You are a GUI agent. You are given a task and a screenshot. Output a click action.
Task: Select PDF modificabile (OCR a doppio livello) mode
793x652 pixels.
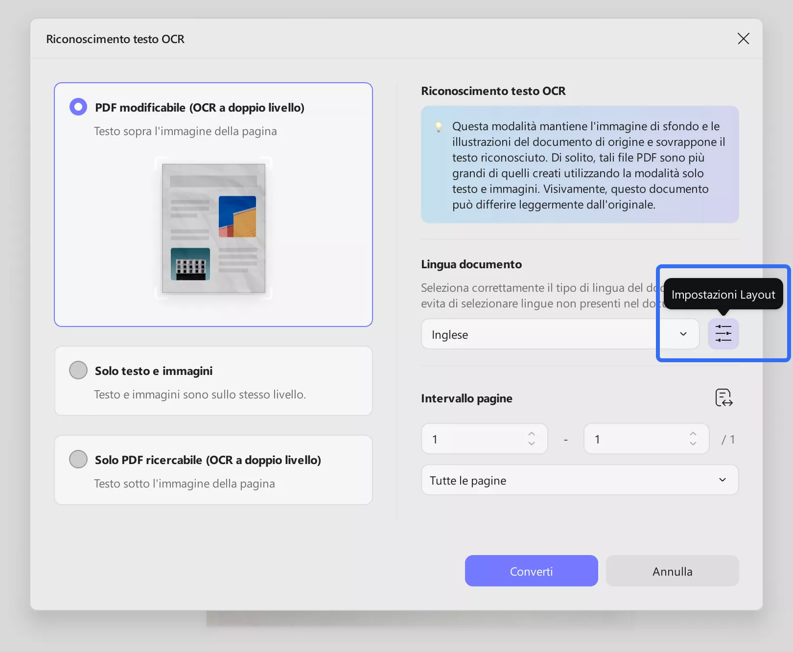(x=78, y=106)
